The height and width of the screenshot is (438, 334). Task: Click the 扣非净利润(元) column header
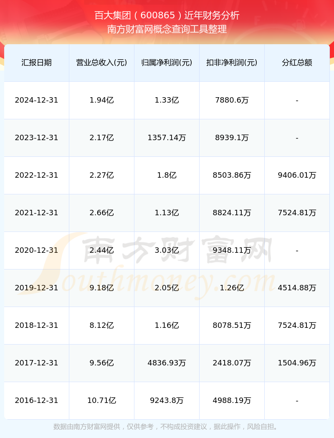tap(232, 63)
